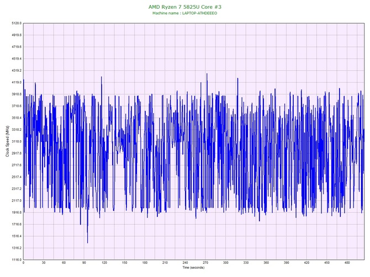
Task: Click the Time (seconds) axis label
Action: tap(193, 268)
